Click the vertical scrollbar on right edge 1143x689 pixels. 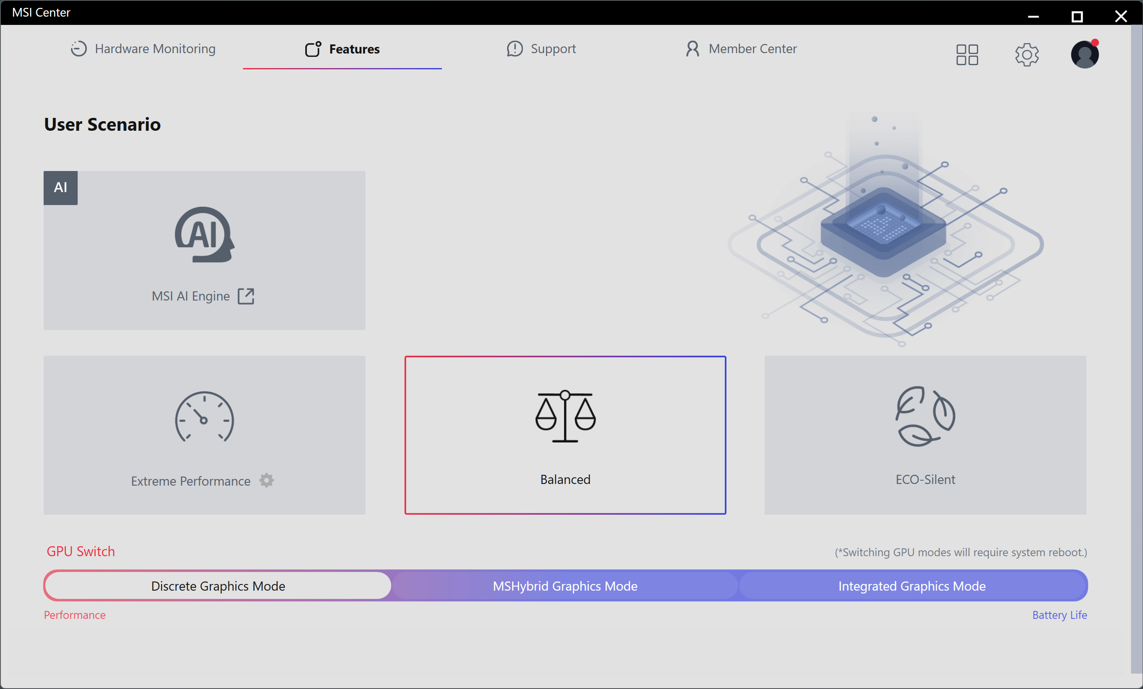pyautogui.click(x=1136, y=348)
